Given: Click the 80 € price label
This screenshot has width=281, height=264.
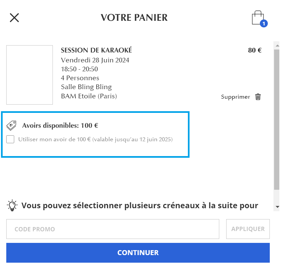Looking at the screenshot, I should [x=255, y=50].
